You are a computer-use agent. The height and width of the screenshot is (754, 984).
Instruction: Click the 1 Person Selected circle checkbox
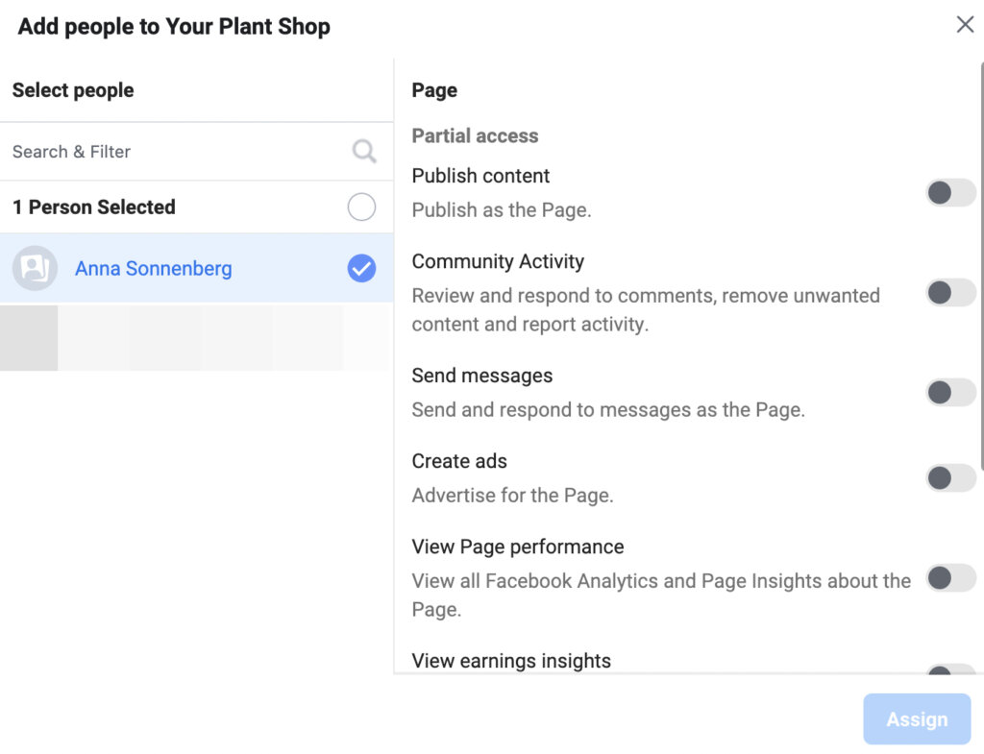pyautogui.click(x=360, y=207)
